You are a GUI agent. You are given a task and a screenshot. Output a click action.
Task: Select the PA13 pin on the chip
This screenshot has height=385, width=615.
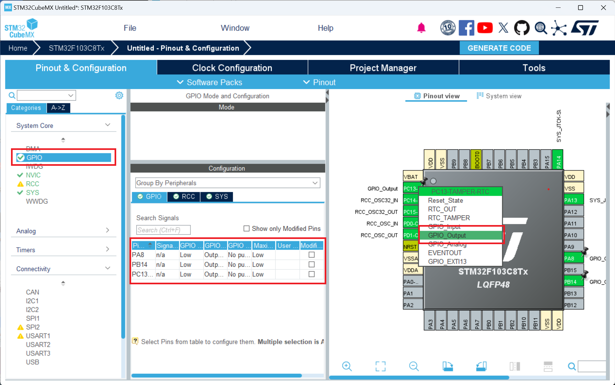(574, 200)
